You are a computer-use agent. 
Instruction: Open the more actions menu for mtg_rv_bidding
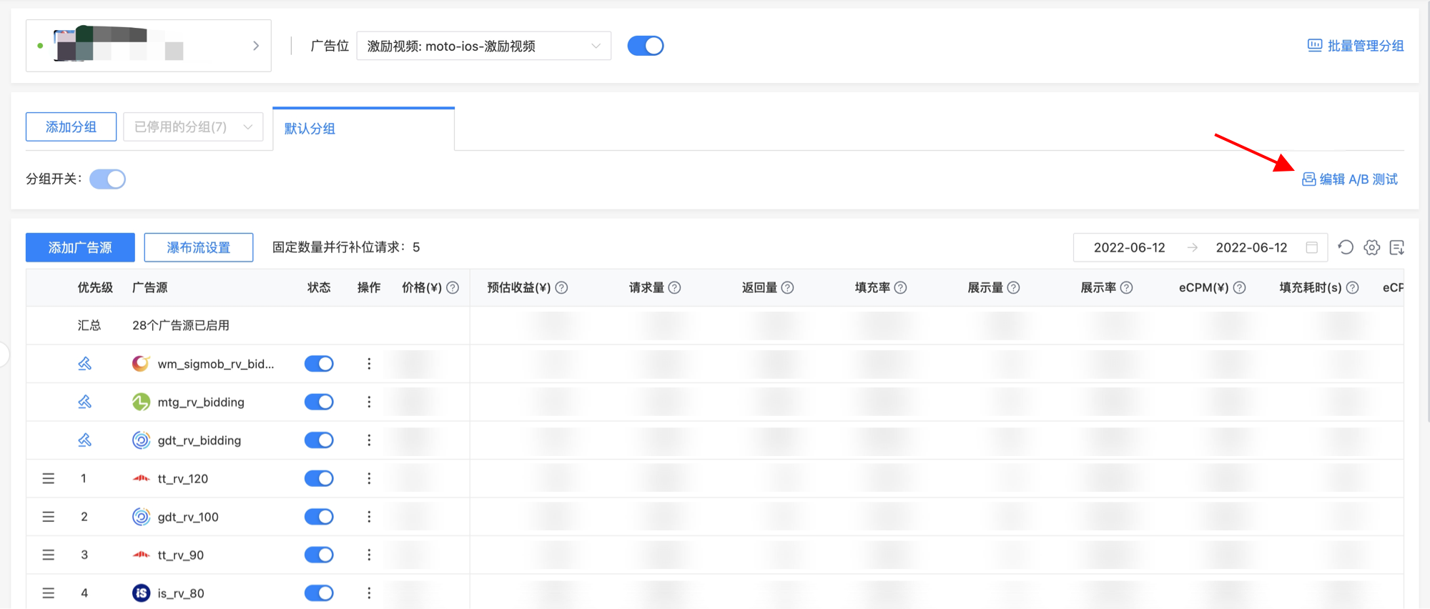(369, 402)
